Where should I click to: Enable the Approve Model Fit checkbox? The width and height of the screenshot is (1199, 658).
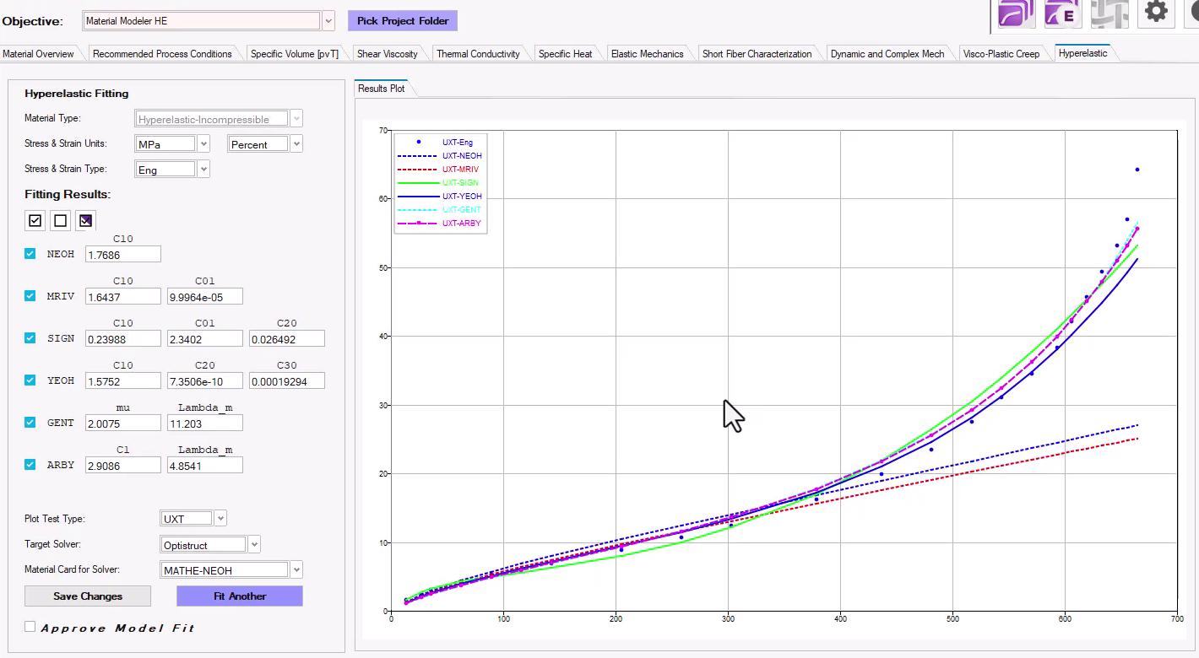coord(30,627)
